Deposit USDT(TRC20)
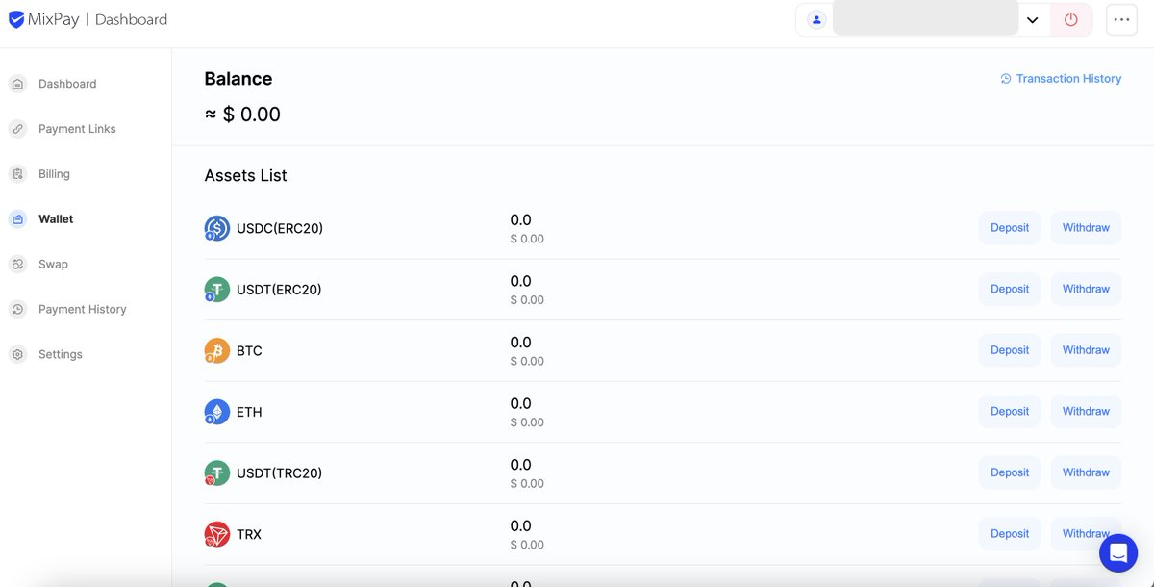 coord(1010,472)
